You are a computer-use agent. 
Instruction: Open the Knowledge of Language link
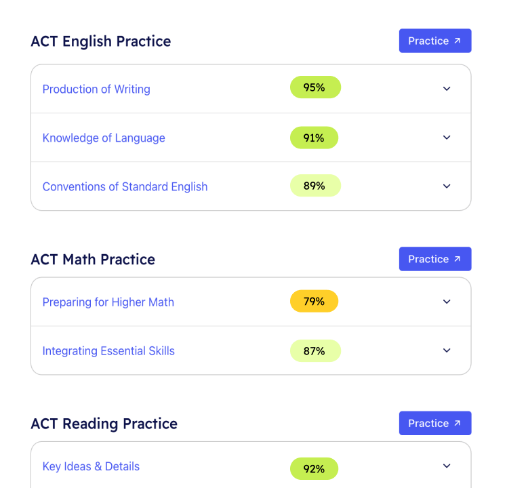pyautogui.click(x=104, y=138)
